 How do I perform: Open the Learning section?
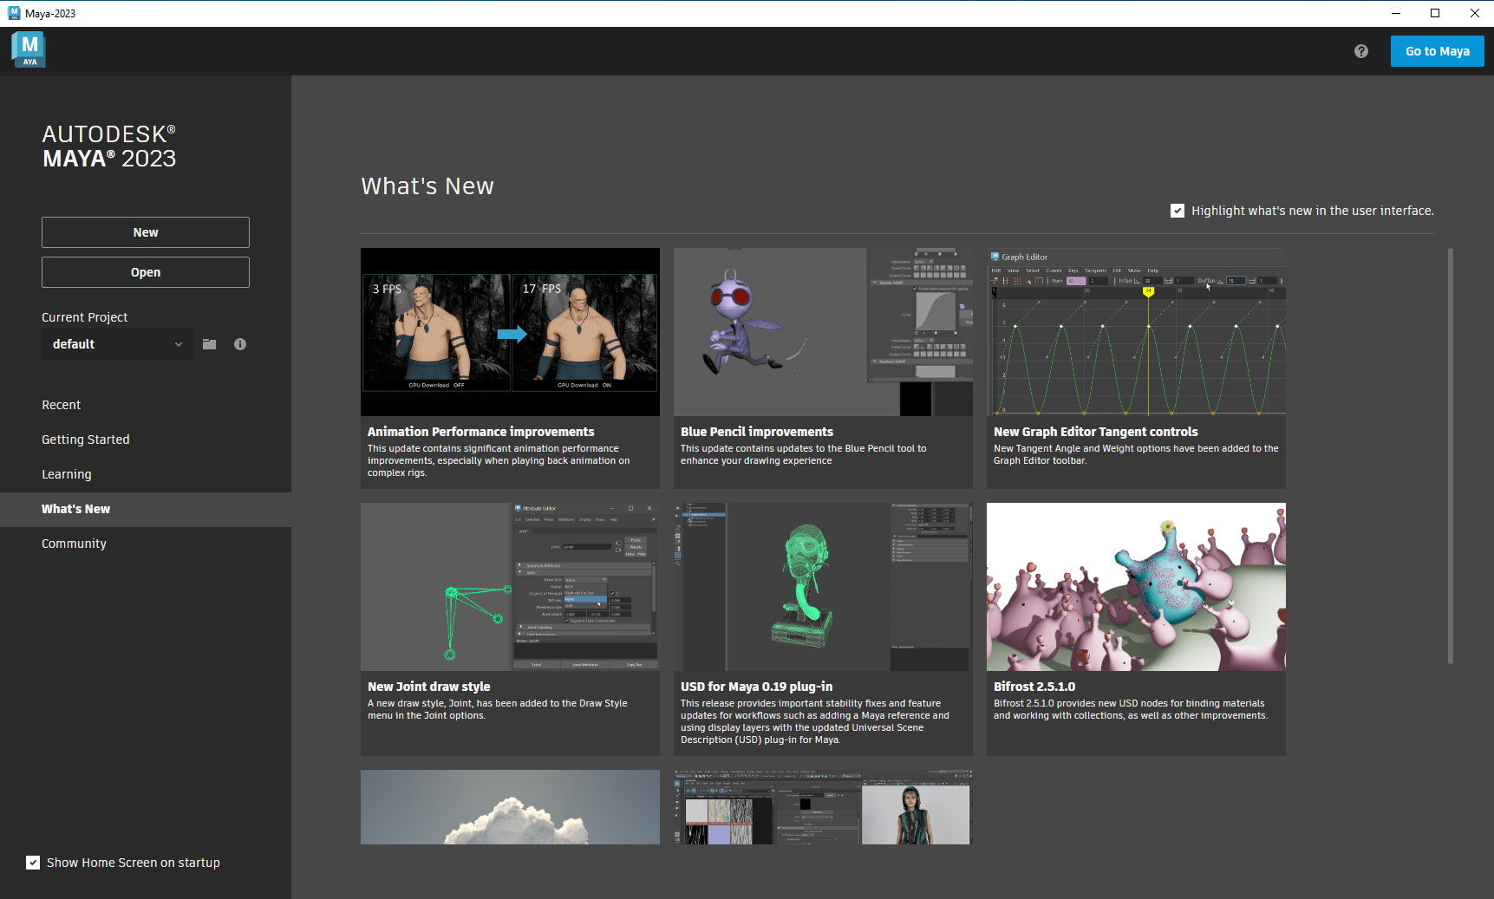pyautogui.click(x=146, y=474)
